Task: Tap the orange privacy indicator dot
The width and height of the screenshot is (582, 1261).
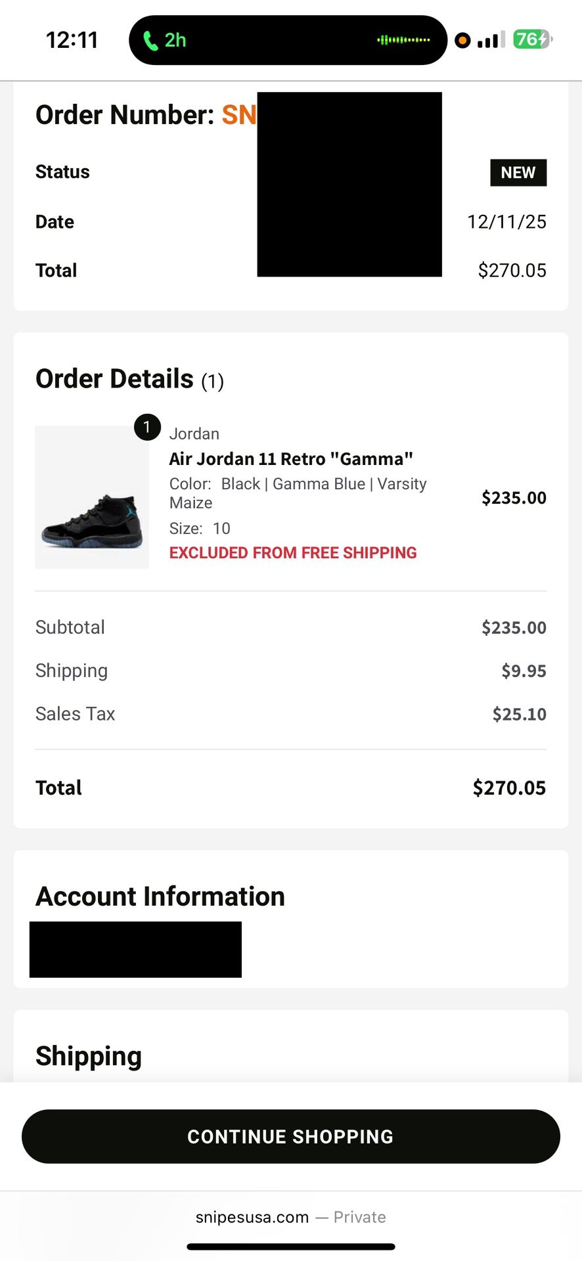Action: click(x=463, y=40)
